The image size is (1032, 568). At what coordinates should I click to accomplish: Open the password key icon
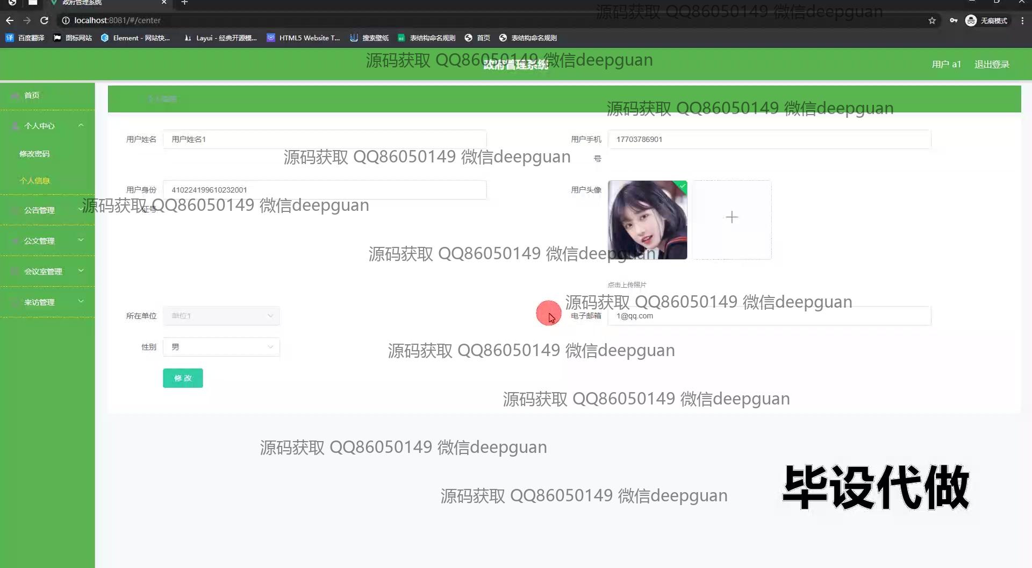(954, 20)
